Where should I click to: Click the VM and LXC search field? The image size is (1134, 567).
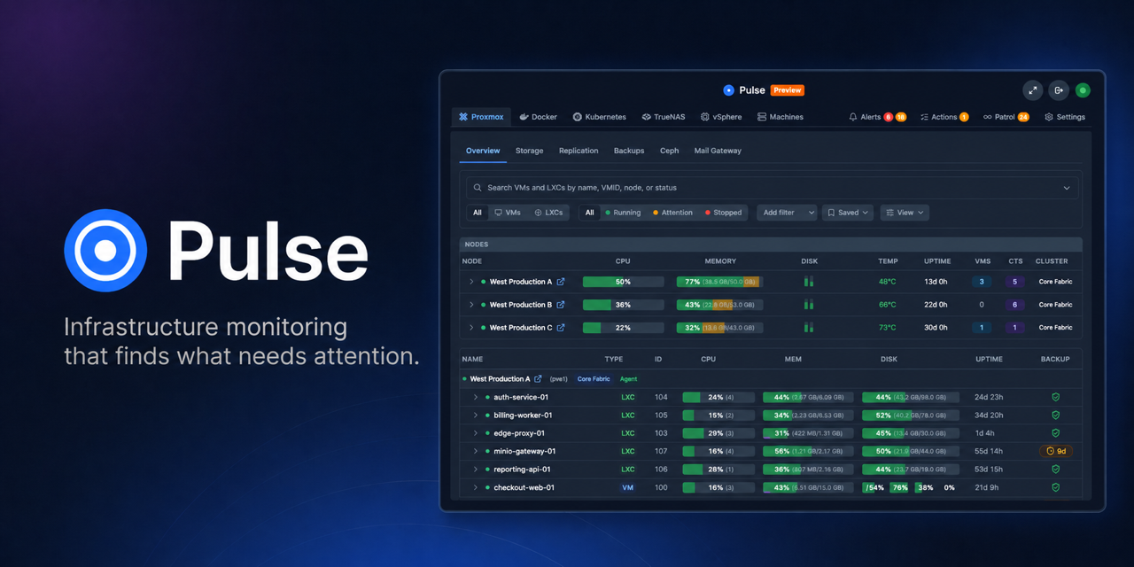click(774, 188)
